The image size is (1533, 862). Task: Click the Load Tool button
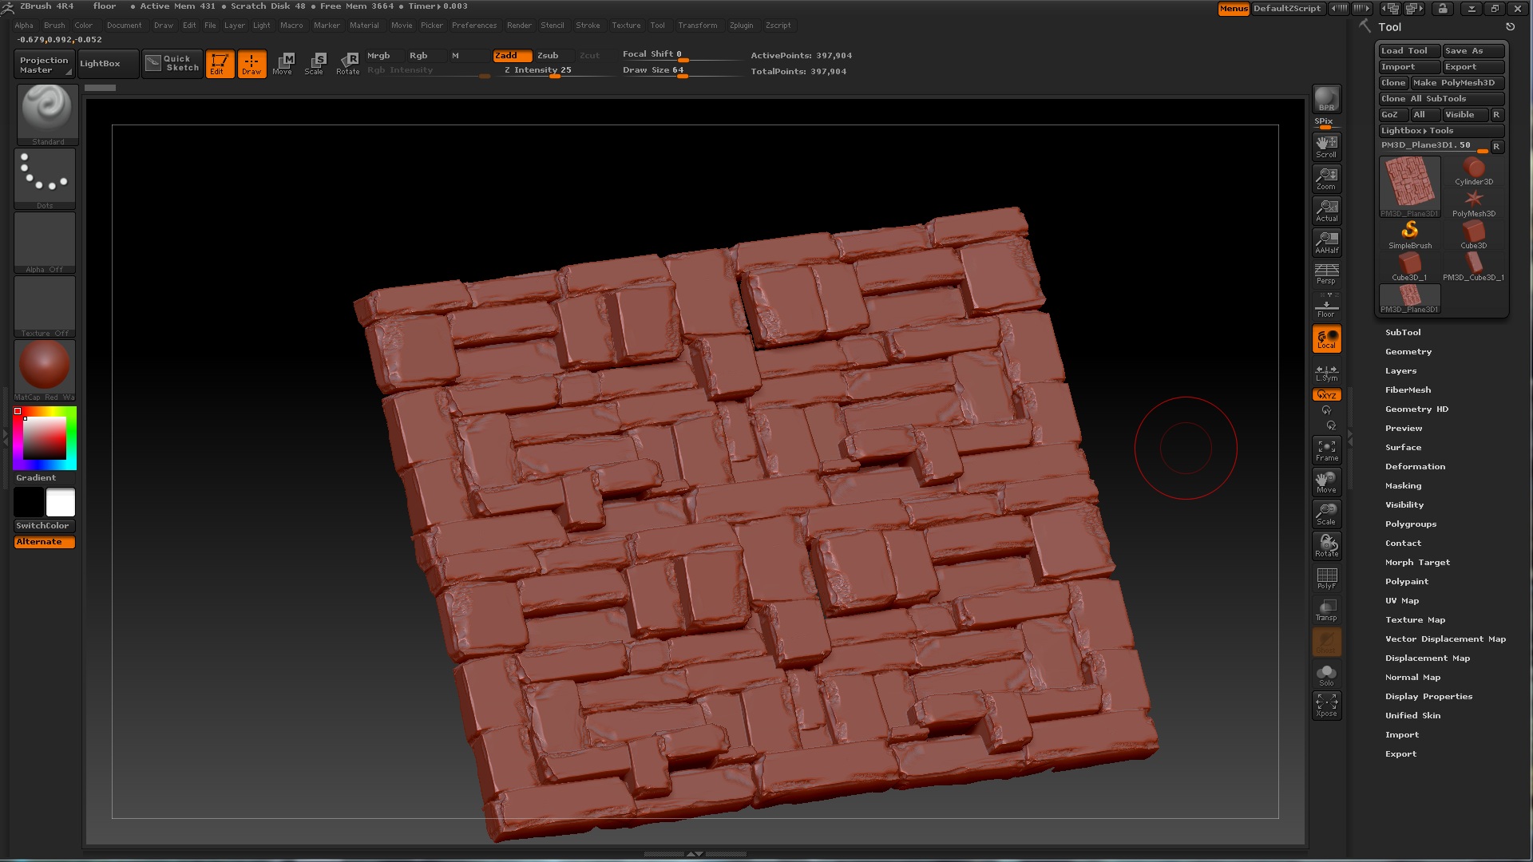(x=1408, y=51)
